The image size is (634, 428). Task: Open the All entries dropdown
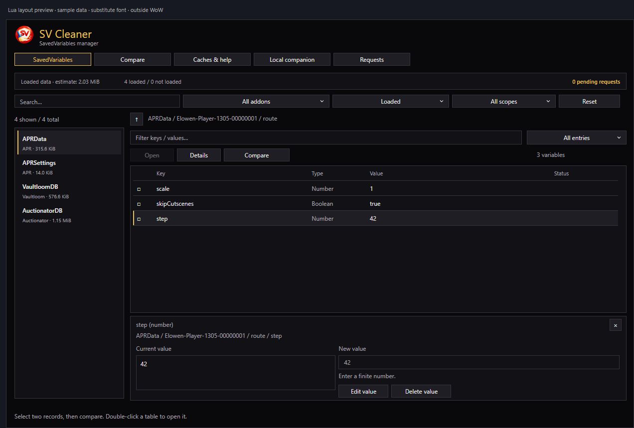coord(577,138)
